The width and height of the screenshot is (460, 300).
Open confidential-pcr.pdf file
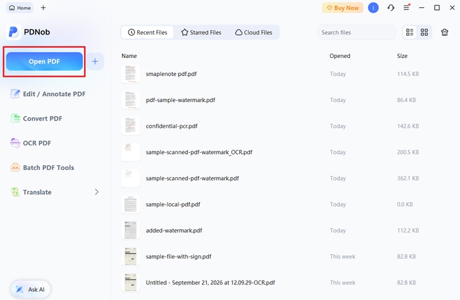pyautogui.click(x=171, y=126)
